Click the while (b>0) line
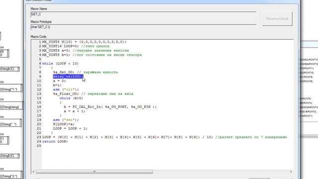This screenshot has width=318, height=179. (x=71, y=98)
